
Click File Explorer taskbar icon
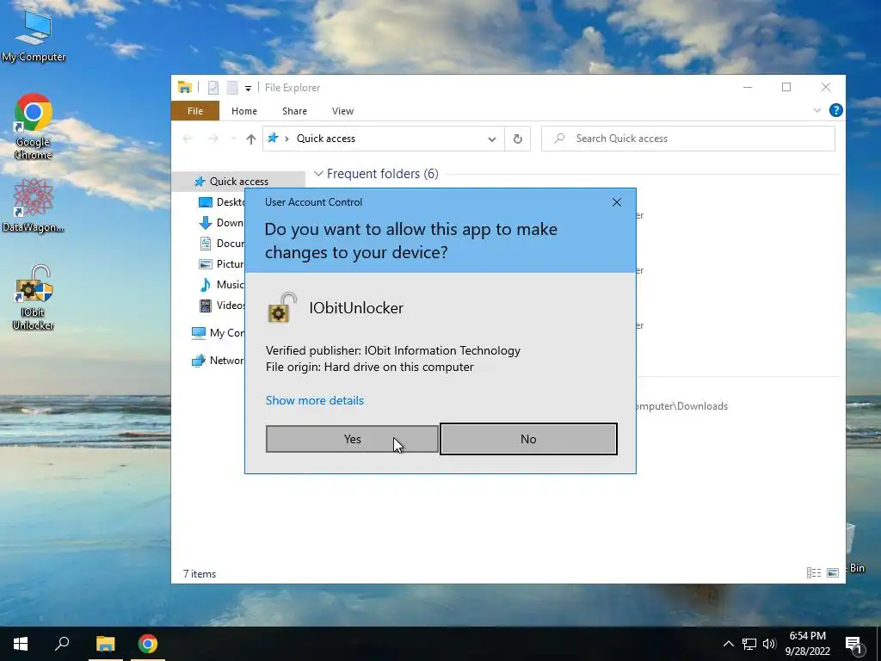click(x=105, y=644)
